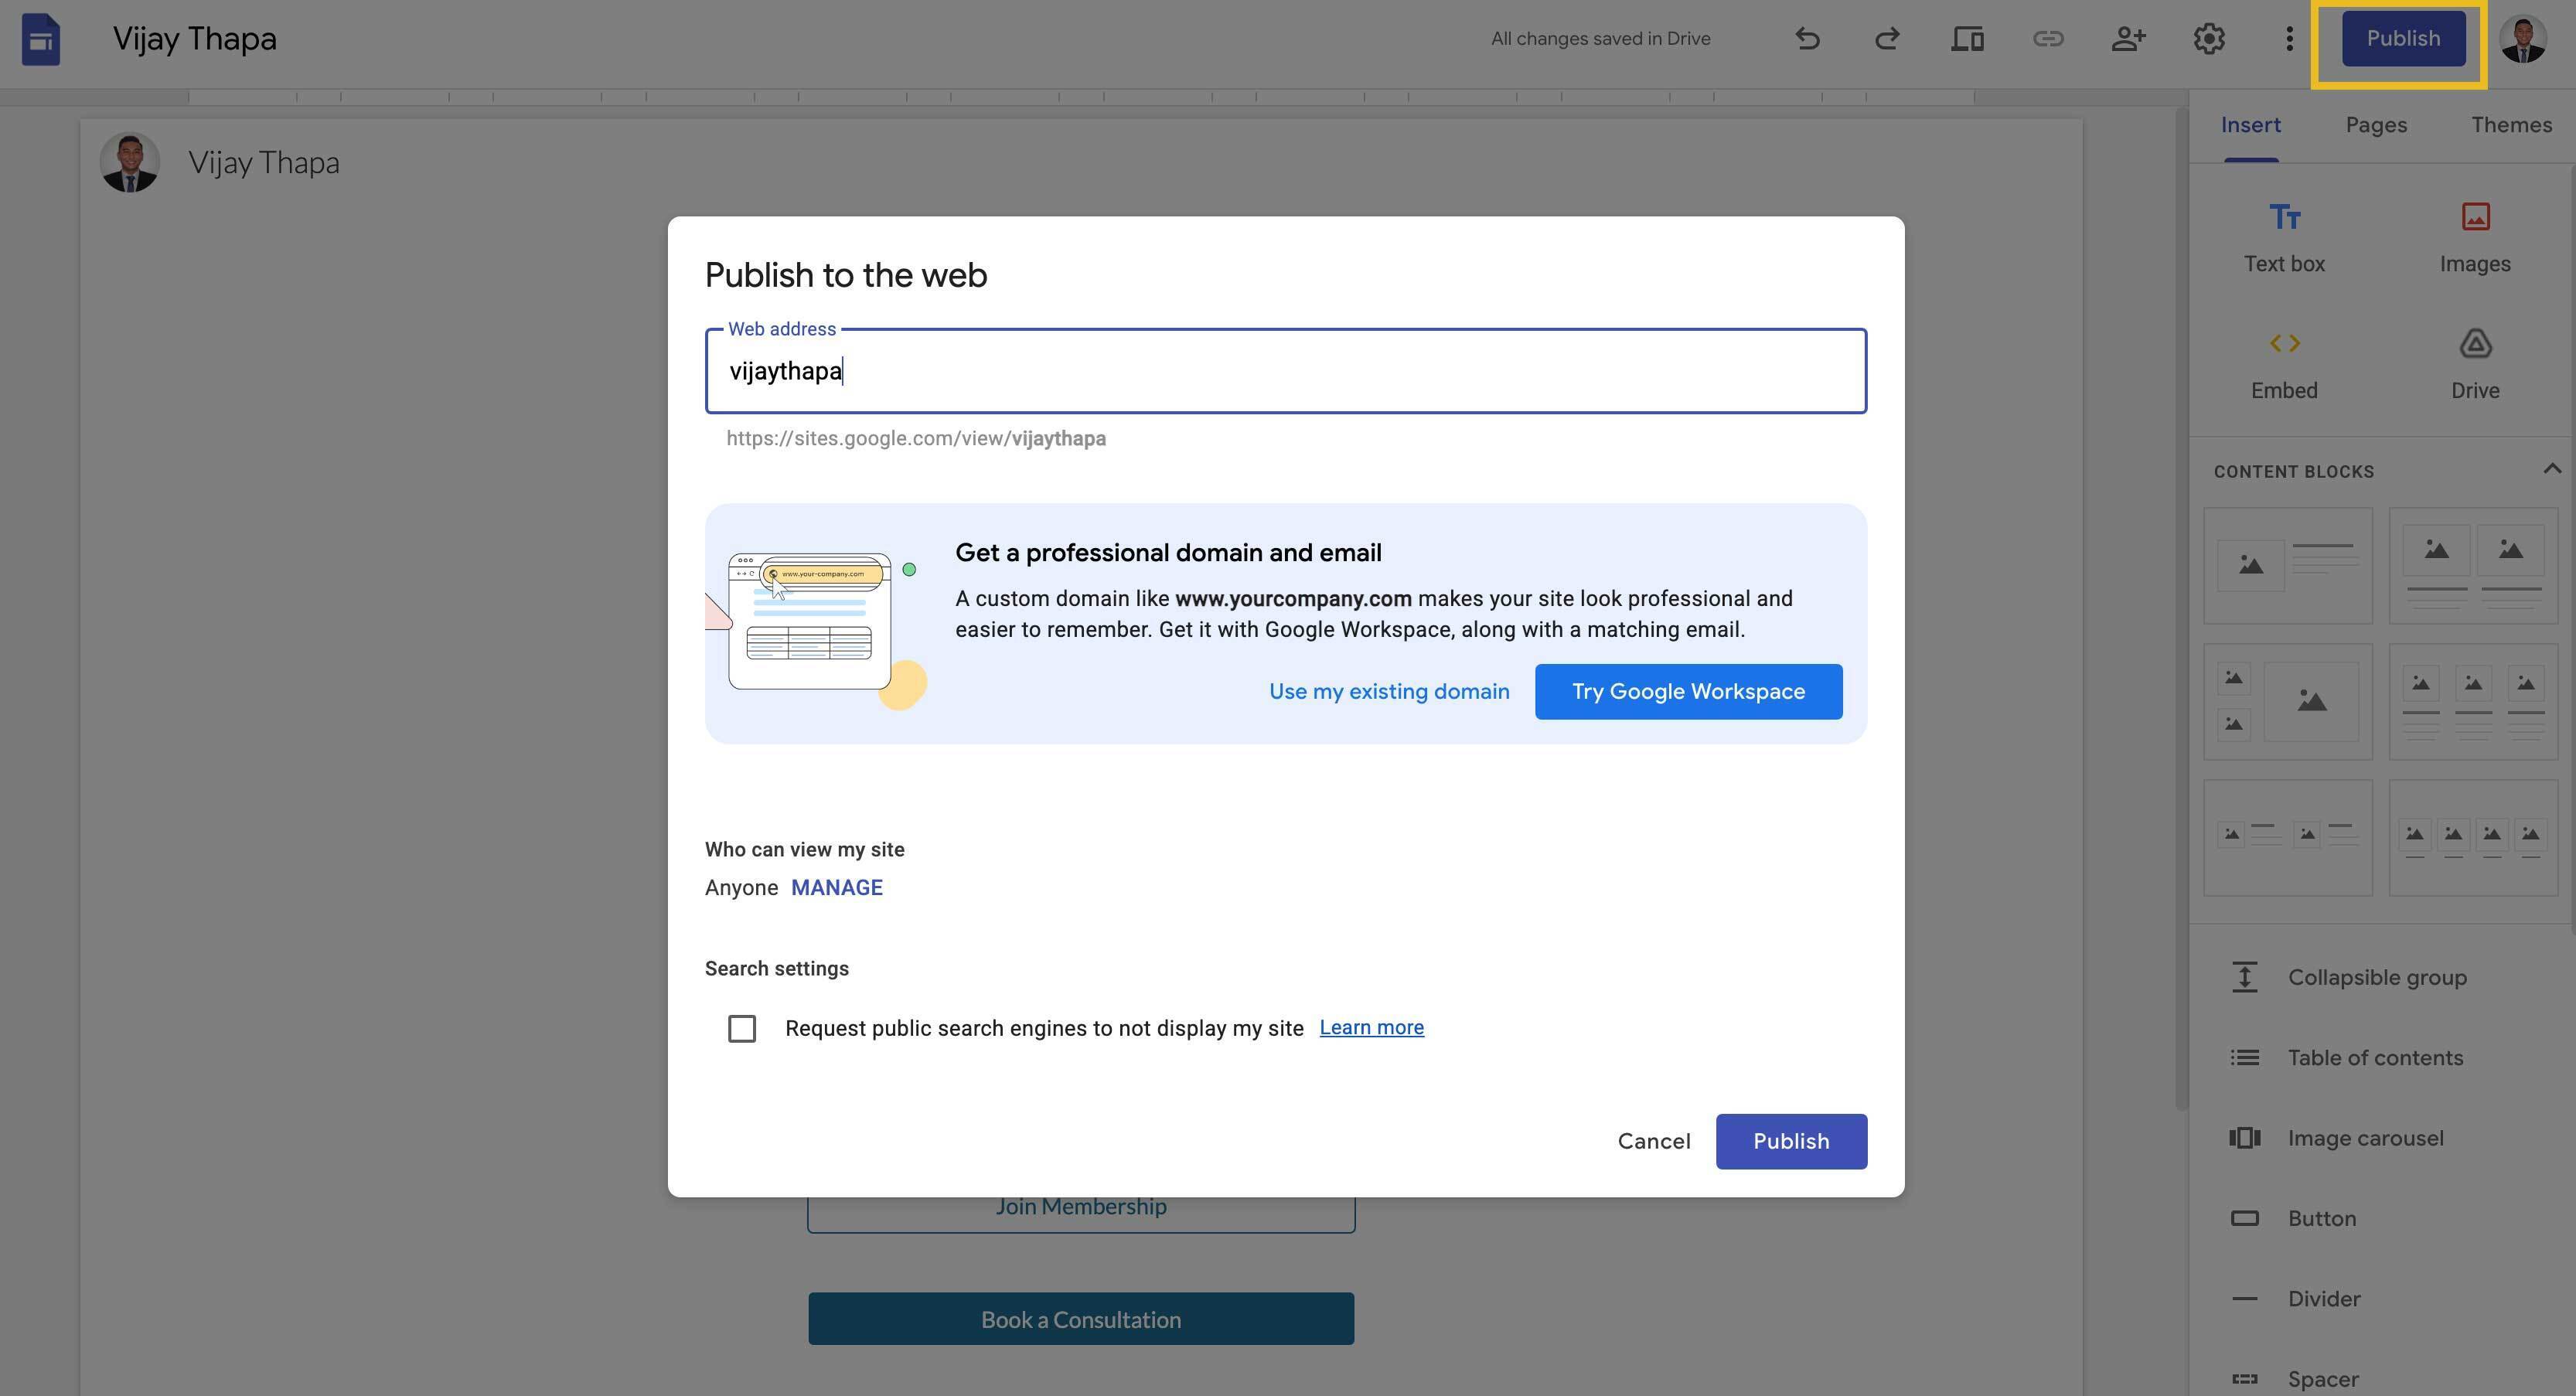Open the Learn more link
2576x1396 pixels.
(1371, 1027)
